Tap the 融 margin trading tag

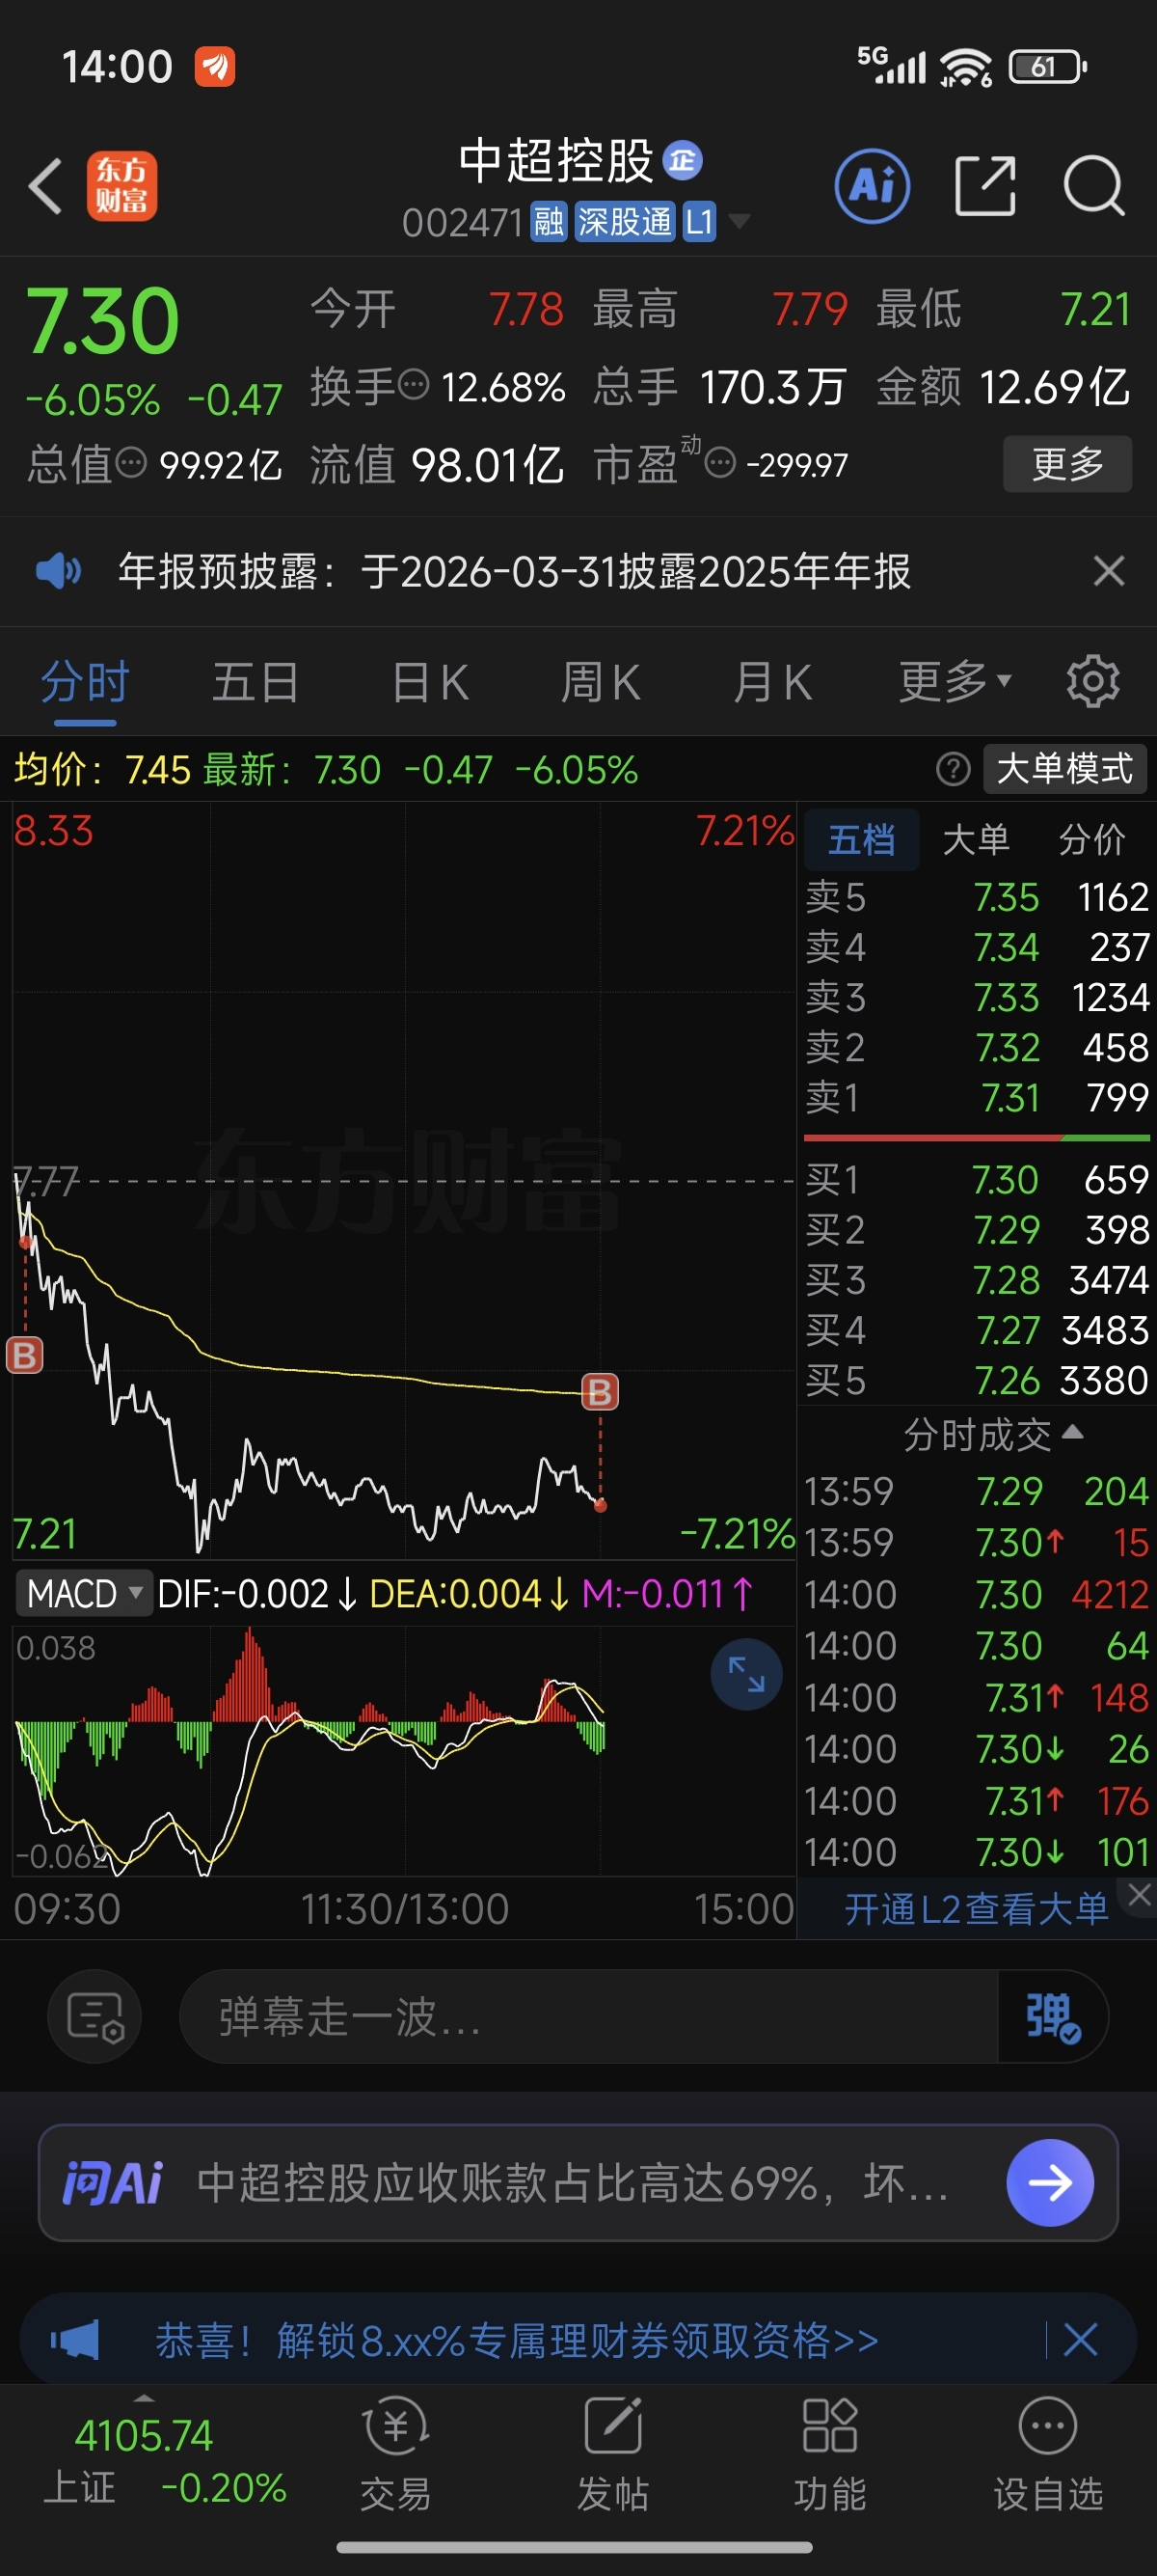(549, 221)
